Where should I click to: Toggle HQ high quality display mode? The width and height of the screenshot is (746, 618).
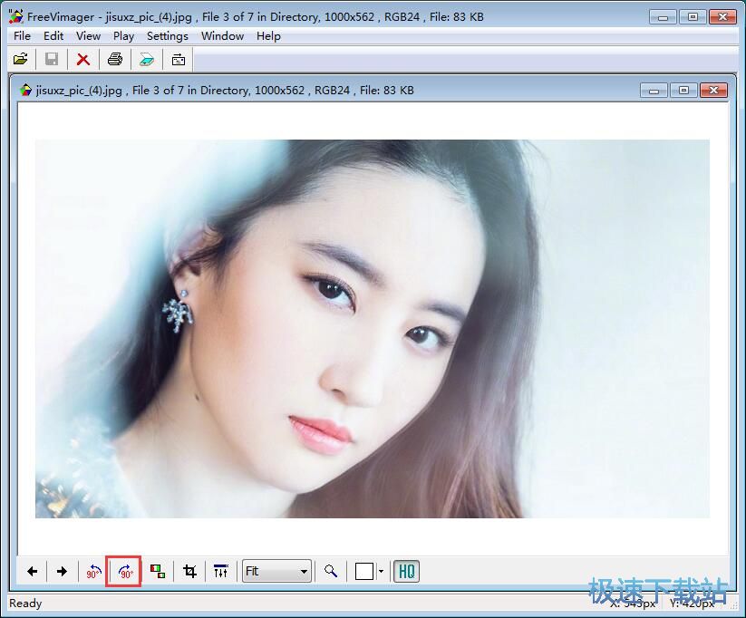(x=405, y=571)
